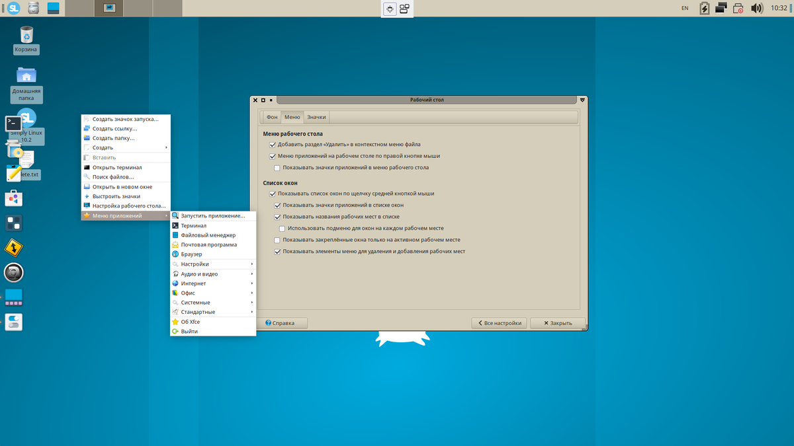Check Использовать подменю для окон на каждом рабочем месте
The width and height of the screenshot is (794, 446).
pos(283,228)
